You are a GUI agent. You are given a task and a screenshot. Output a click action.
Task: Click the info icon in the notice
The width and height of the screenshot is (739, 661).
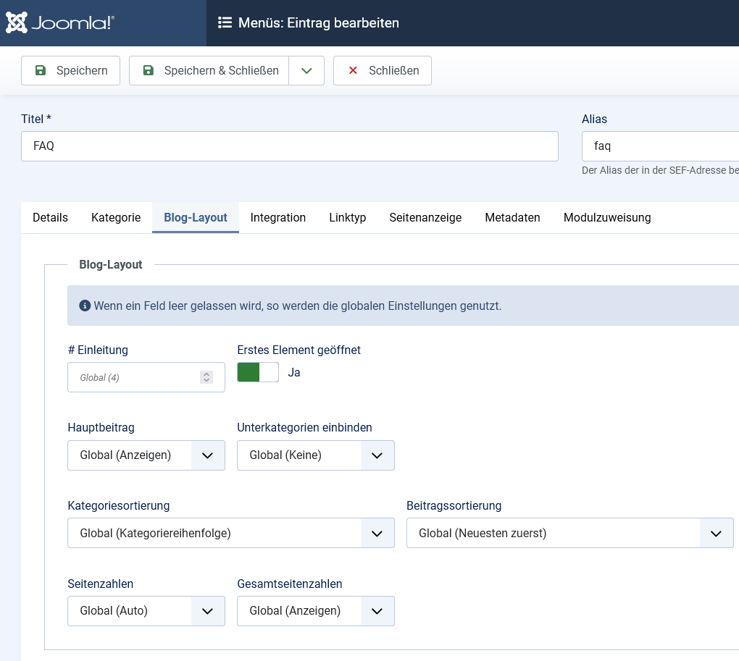click(x=85, y=306)
